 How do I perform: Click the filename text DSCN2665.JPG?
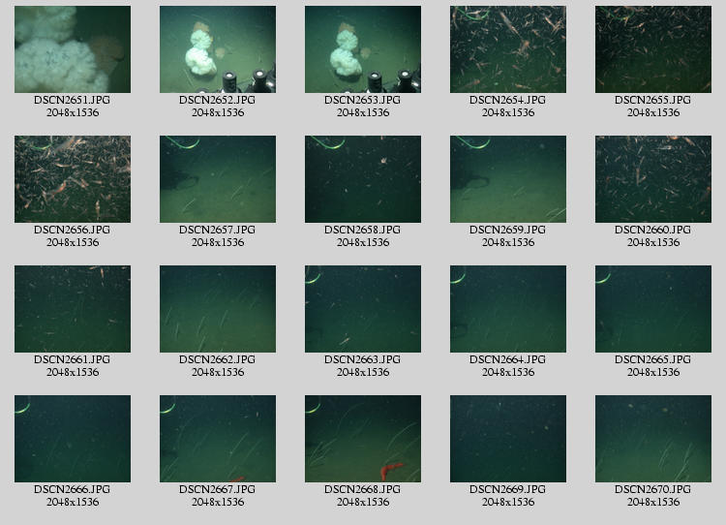point(652,359)
